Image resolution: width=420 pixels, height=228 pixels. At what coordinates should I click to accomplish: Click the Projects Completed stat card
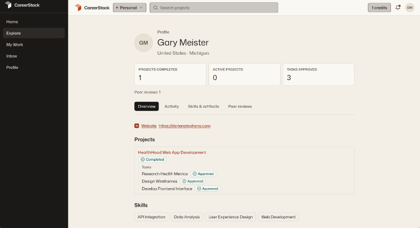point(170,74)
